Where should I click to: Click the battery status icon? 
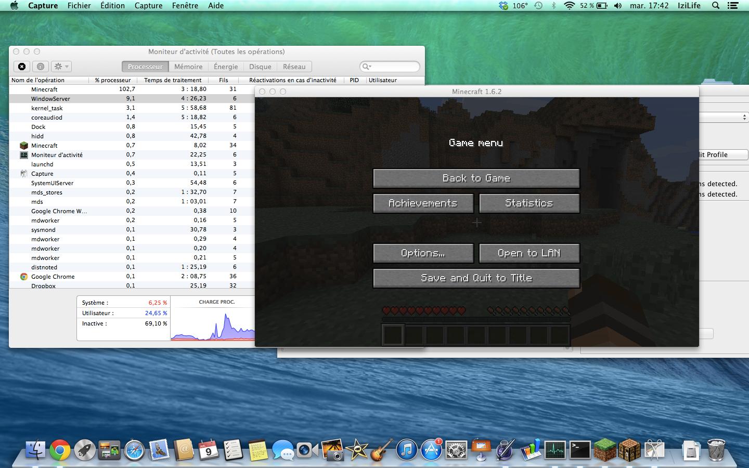(x=602, y=6)
